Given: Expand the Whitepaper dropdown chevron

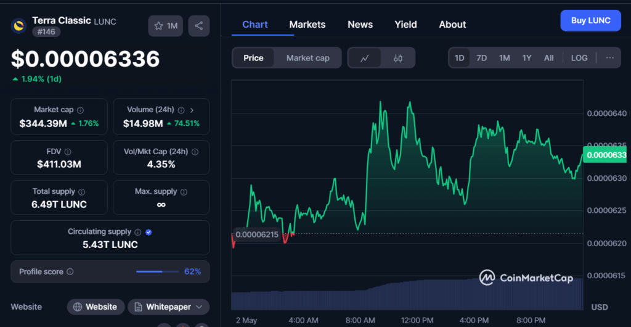Looking at the screenshot, I should [x=199, y=307].
